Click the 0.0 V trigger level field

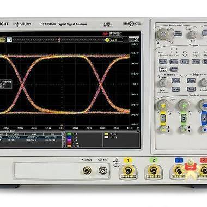tap(116, 40)
